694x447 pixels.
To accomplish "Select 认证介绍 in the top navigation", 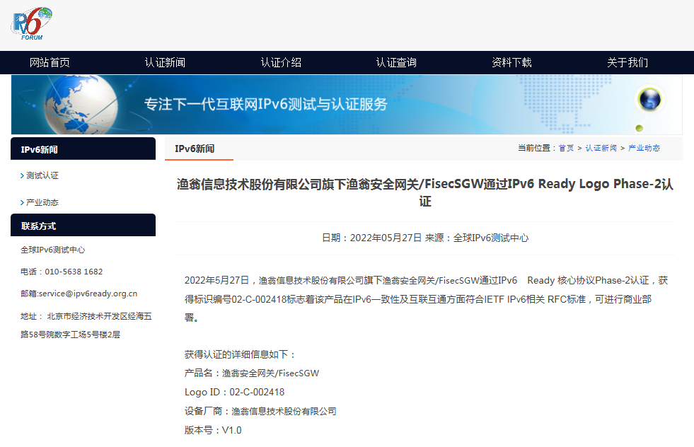I will click(x=281, y=62).
